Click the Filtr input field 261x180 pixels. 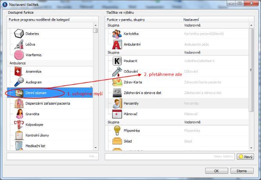pyautogui.click(x=53, y=156)
